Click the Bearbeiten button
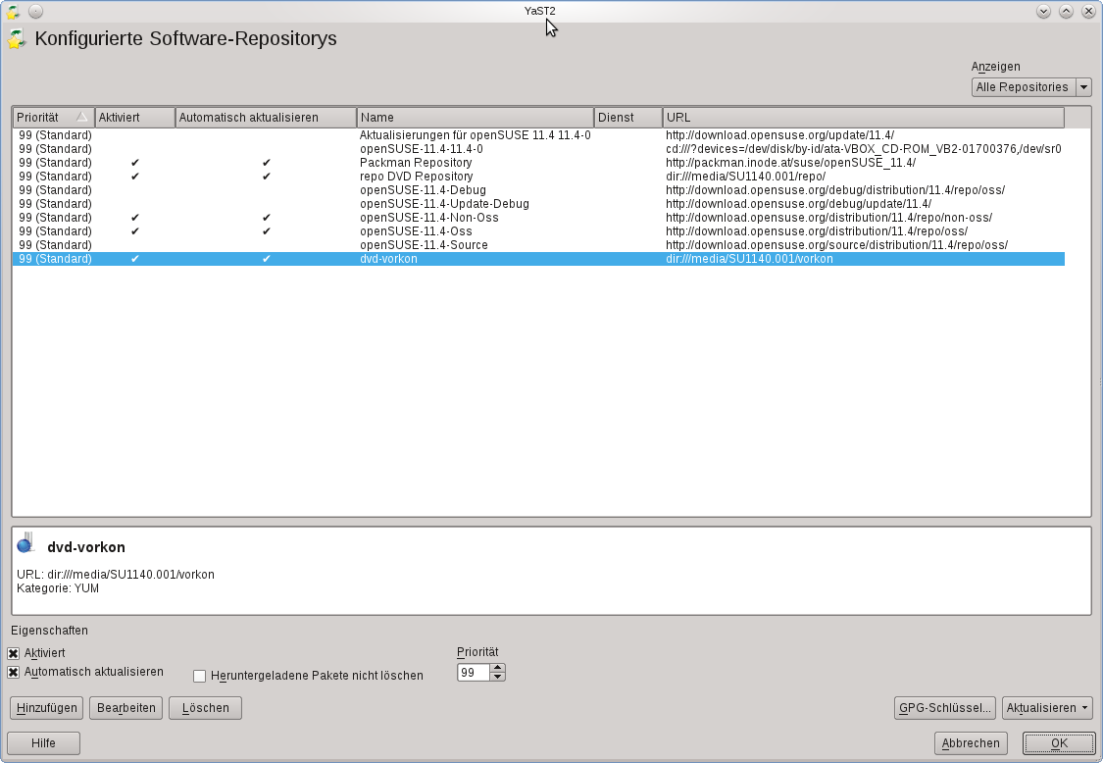The image size is (1103, 763). (x=126, y=708)
